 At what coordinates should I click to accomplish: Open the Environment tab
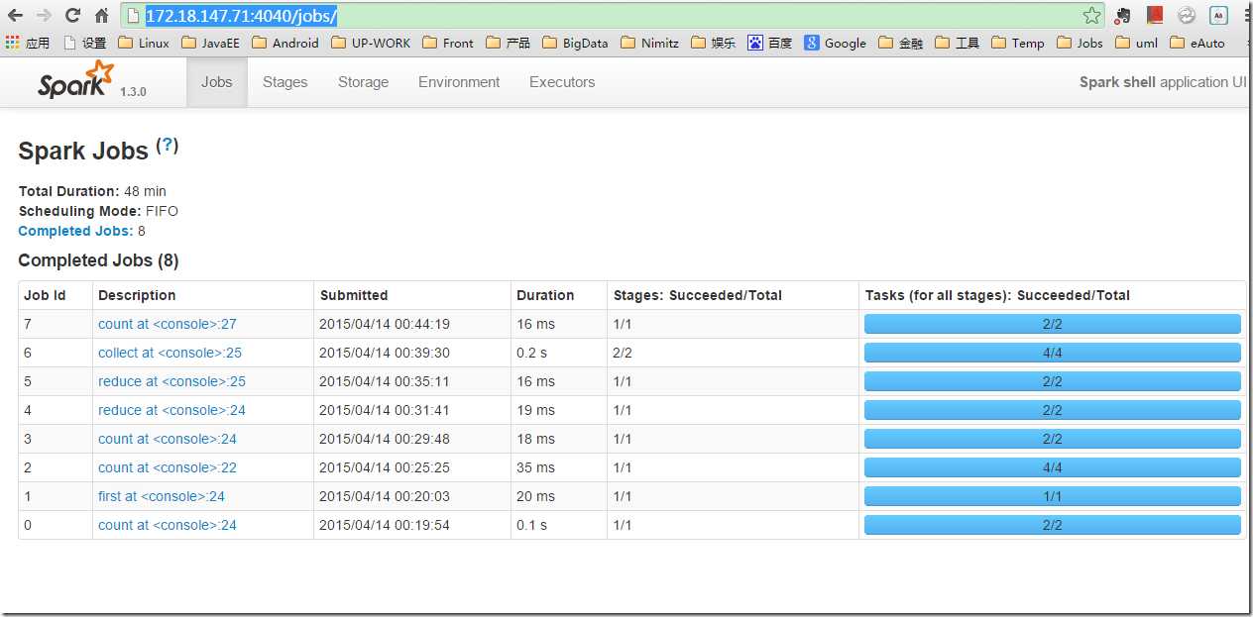click(459, 82)
